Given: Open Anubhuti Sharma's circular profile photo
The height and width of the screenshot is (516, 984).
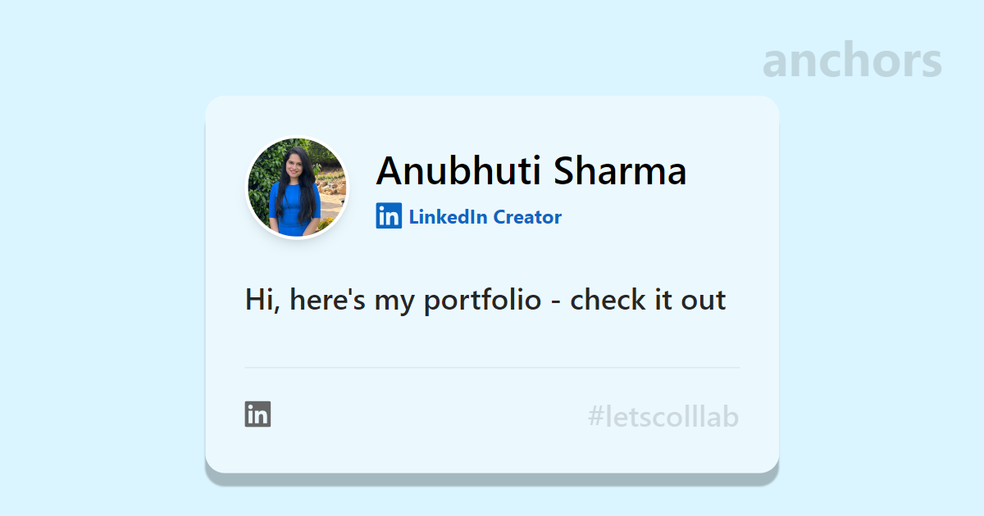Looking at the screenshot, I should [x=298, y=188].
